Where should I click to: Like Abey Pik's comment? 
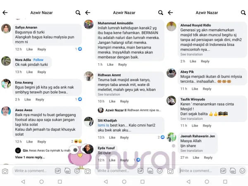195,89
